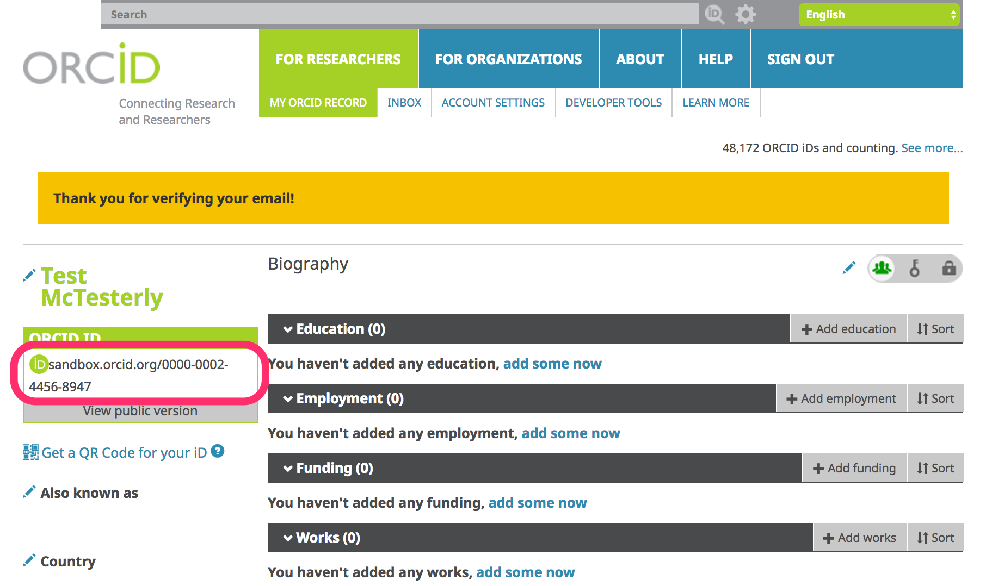Open the INBOX tab

(404, 103)
